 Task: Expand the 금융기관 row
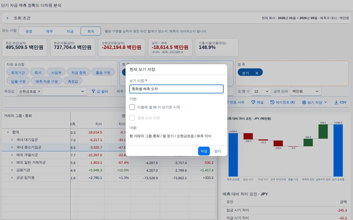[12, 170]
